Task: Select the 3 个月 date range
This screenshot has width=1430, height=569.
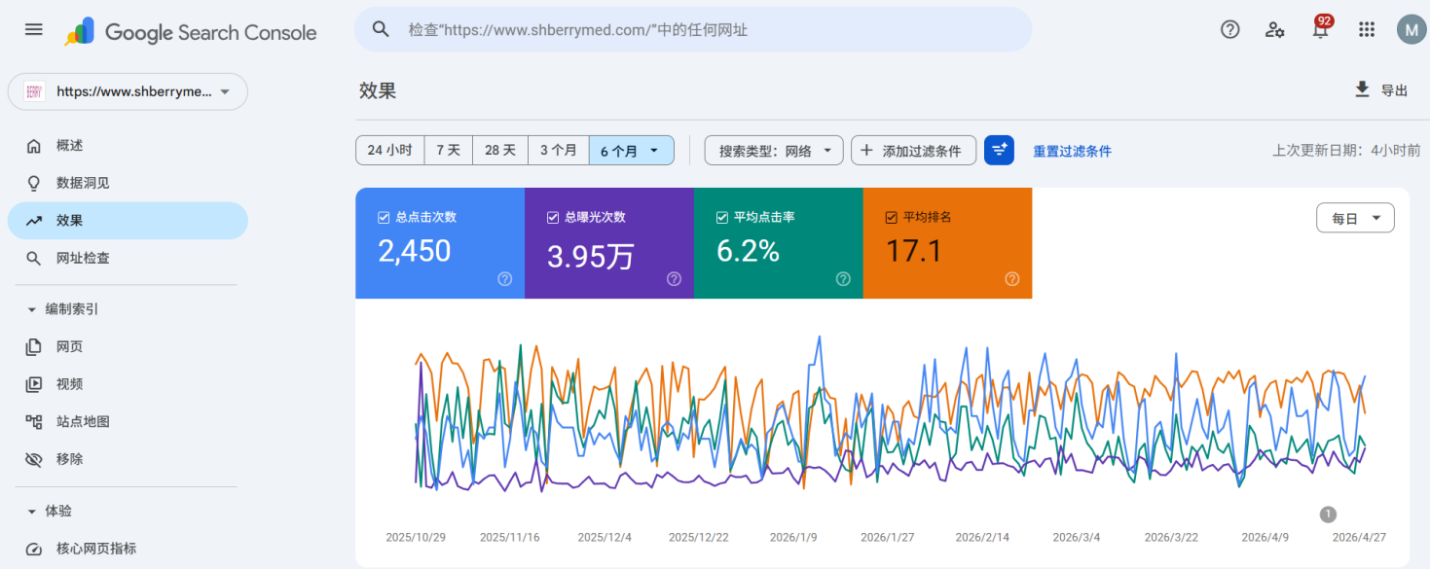Action: [559, 151]
